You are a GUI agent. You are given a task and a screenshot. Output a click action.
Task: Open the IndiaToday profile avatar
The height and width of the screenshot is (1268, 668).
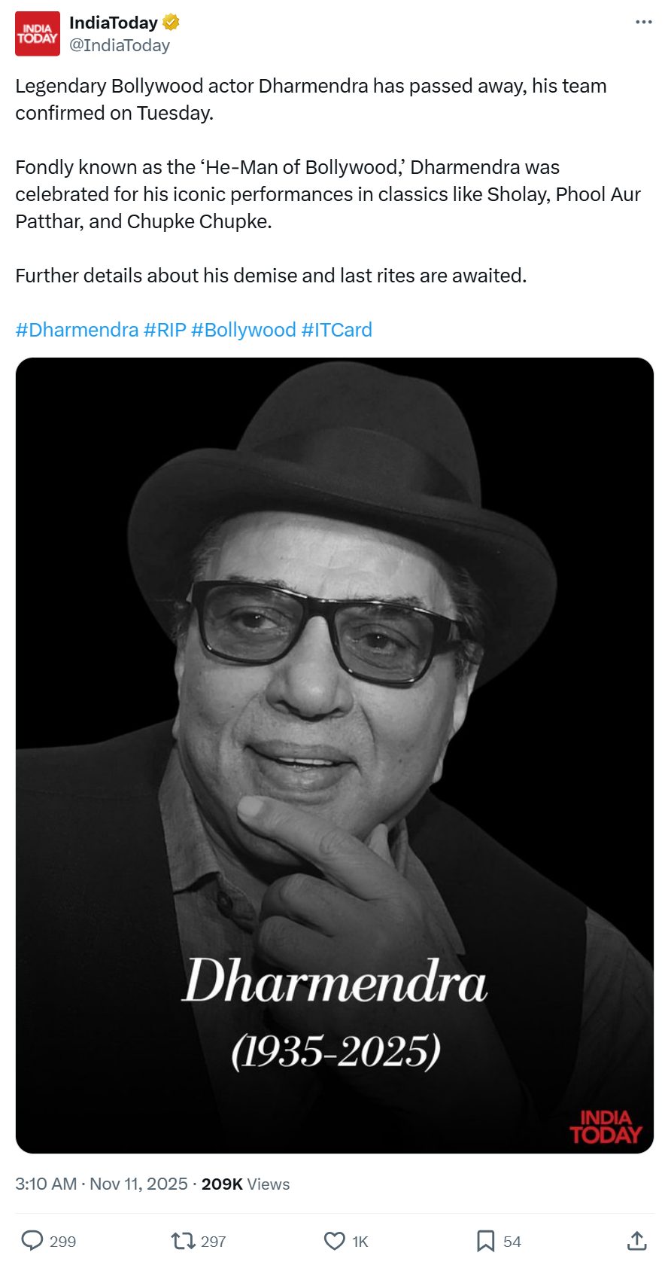pos(38,34)
